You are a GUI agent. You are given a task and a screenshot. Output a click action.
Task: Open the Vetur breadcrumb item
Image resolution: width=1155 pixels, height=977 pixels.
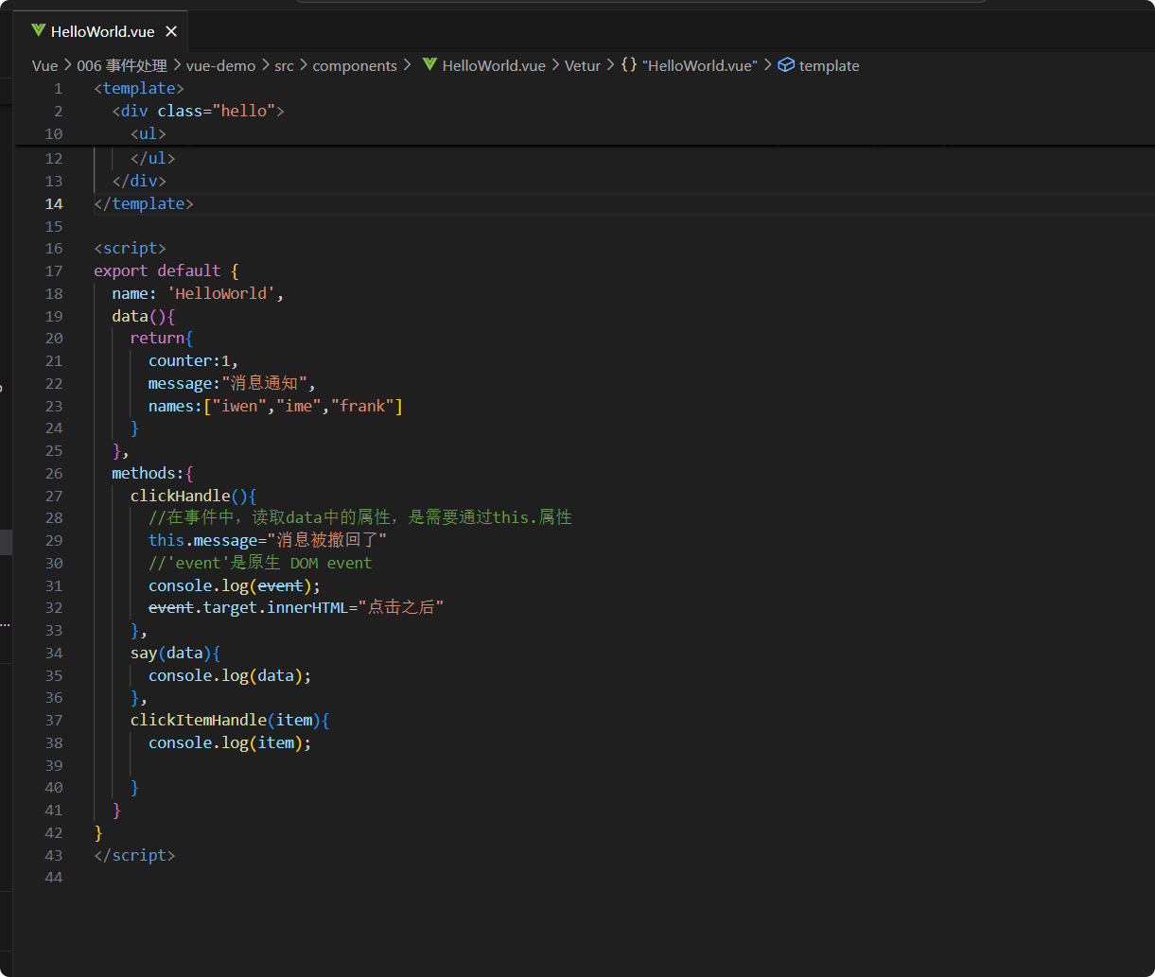coord(583,65)
